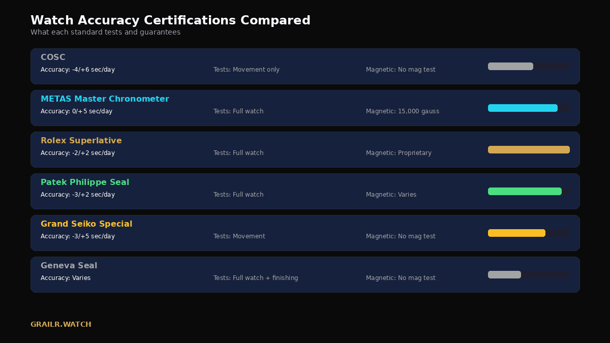This screenshot has height=343, width=610.
Task: Select the METAS Master Chronometer title
Action: tap(105, 99)
